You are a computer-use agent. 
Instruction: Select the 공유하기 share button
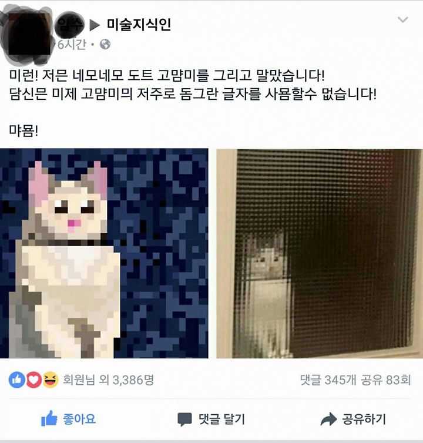point(353,419)
